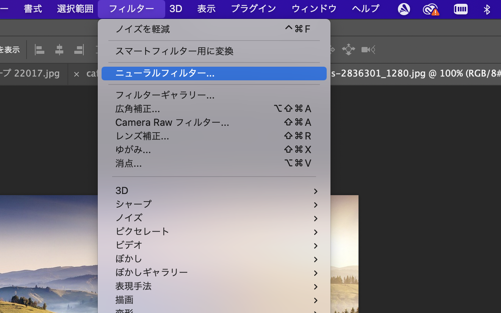Screen dimensions: 501x313
Task: Open the Creative Cloud menu bar icon
Action: click(432, 9)
